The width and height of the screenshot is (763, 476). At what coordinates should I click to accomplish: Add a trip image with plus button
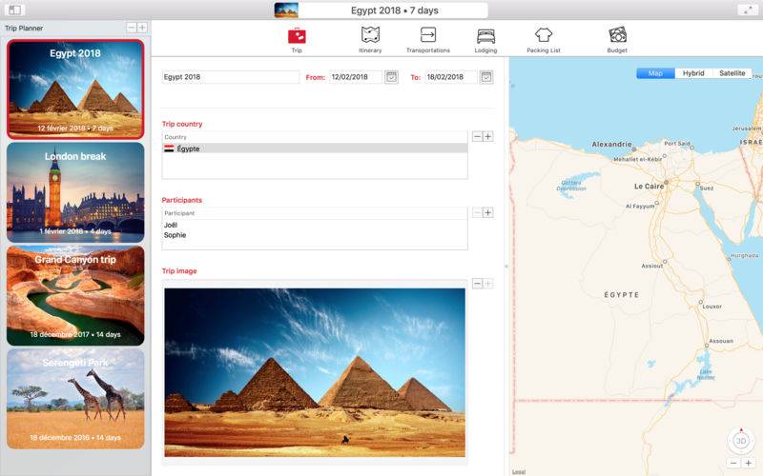(x=487, y=284)
